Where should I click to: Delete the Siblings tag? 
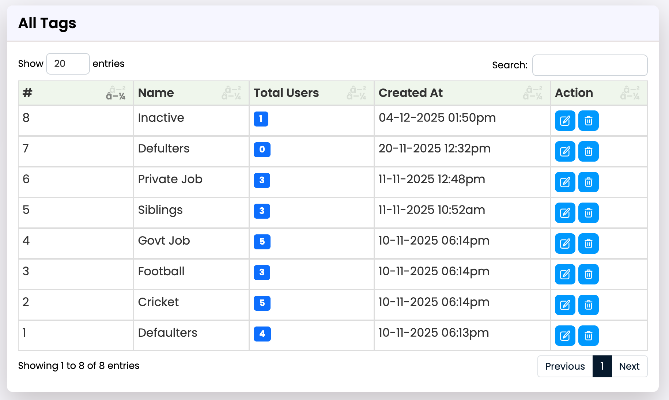[x=589, y=213]
